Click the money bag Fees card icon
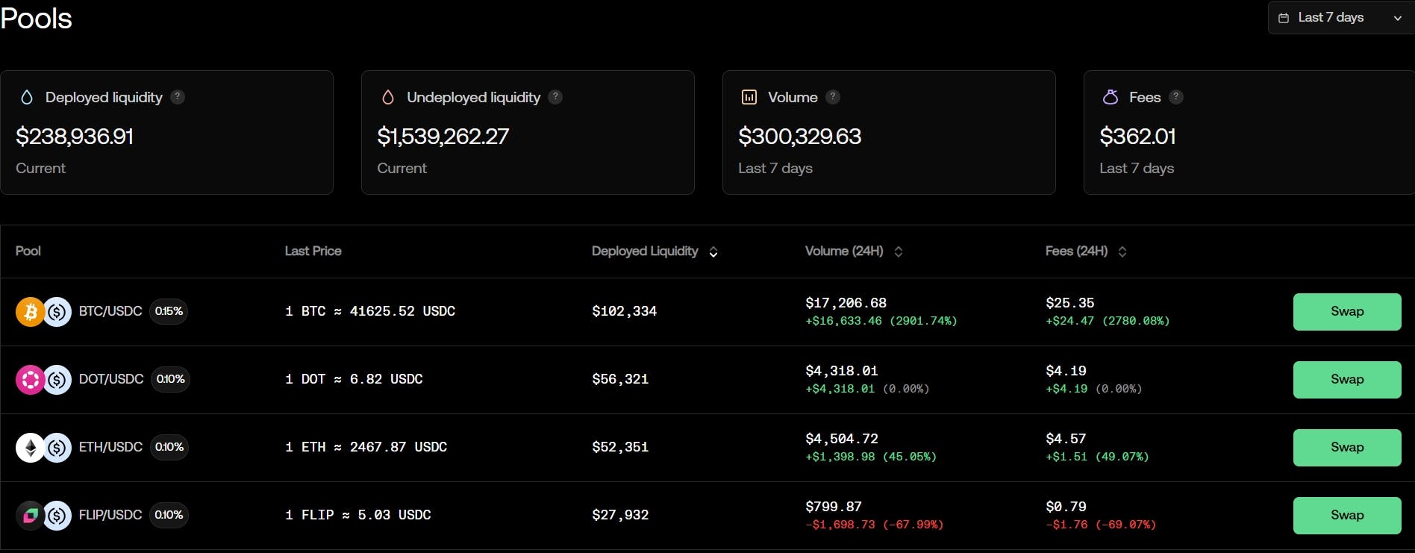1415x553 pixels. point(1111,97)
